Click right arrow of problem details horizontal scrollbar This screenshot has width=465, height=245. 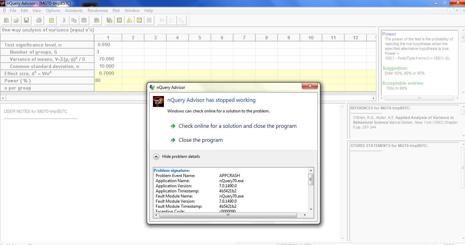point(306,215)
